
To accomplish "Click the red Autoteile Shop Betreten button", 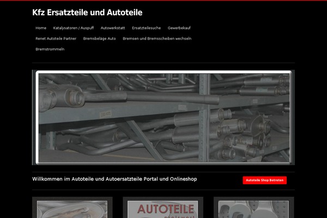I will pyautogui.click(x=265, y=180).
